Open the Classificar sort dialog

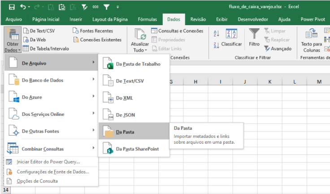[231, 38]
